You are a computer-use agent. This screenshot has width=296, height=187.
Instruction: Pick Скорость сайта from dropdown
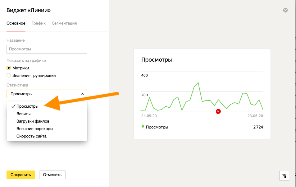31,136
